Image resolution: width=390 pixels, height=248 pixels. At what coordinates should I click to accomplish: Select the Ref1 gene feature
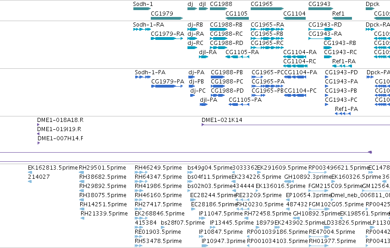point(342,18)
